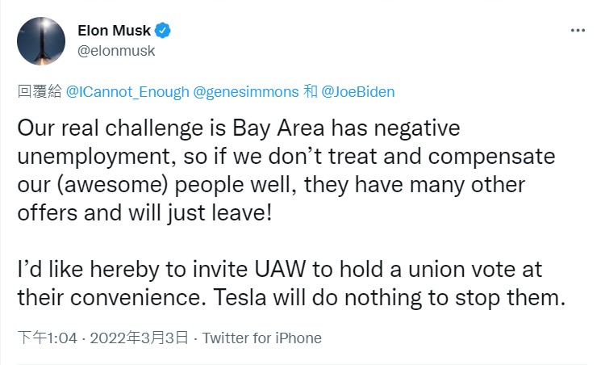Screen dimensions: 601x365
Task: Open the three-dot more options menu
Action: 578,31
